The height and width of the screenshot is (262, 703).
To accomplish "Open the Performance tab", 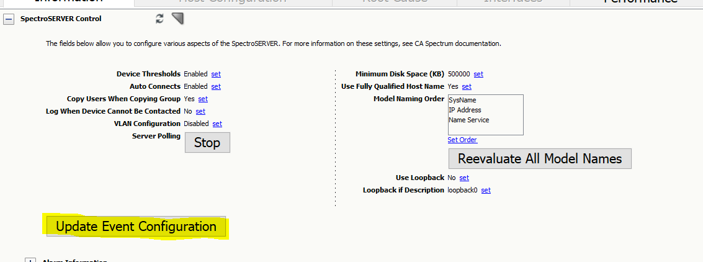I will click(640, 2).
